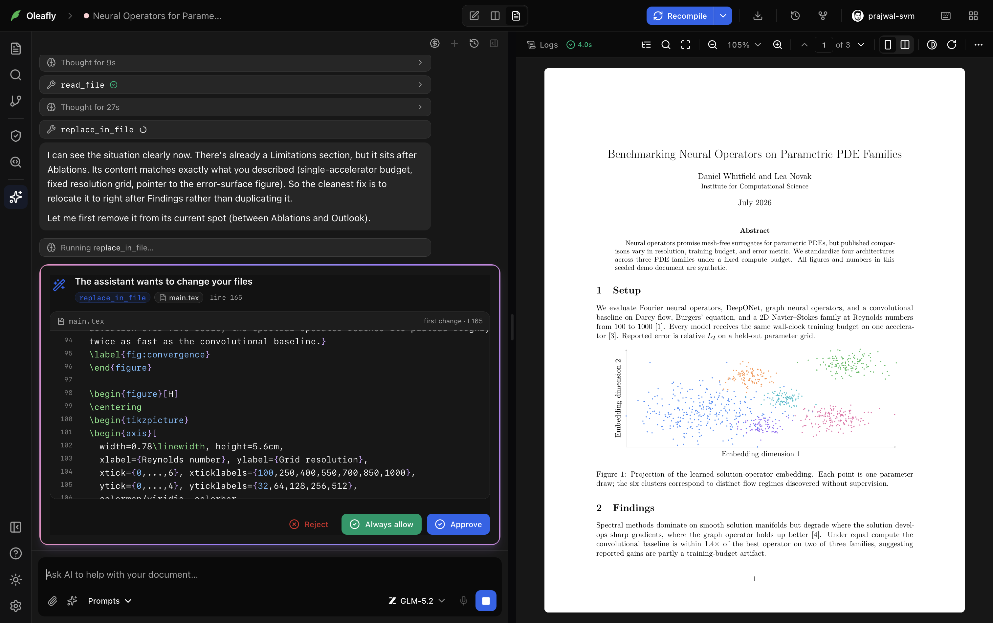The width and height of the screenshot is (993, 623).
Task: Click the download PDF icon
Action: point(758,16)
